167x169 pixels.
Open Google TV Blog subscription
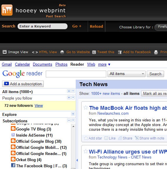(33, 129)
